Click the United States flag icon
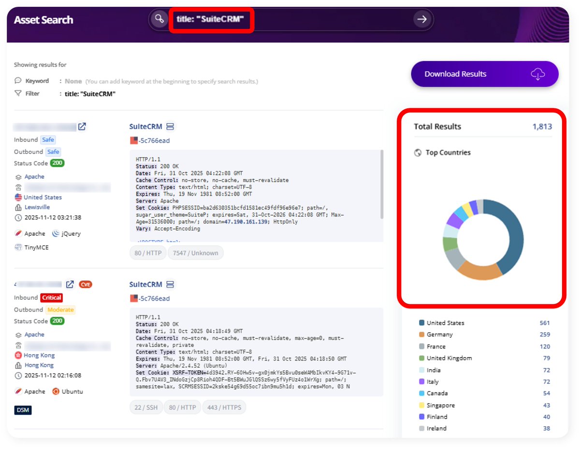The height and width of the screenshot is (449, 580). coord(18,197)
